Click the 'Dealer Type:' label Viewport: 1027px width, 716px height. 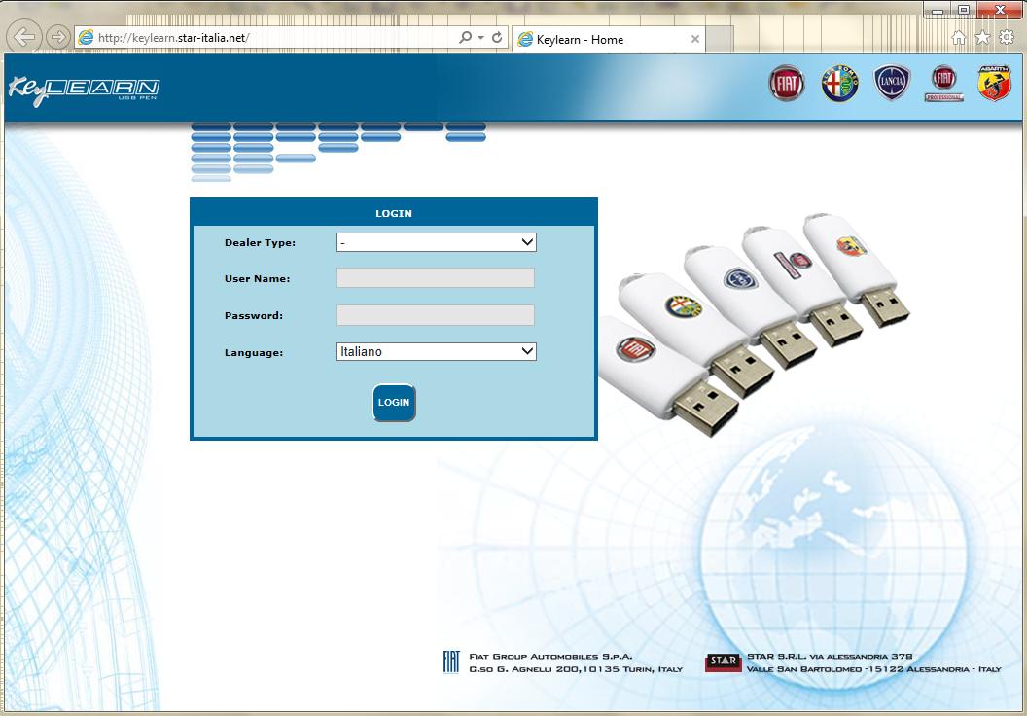260,243
